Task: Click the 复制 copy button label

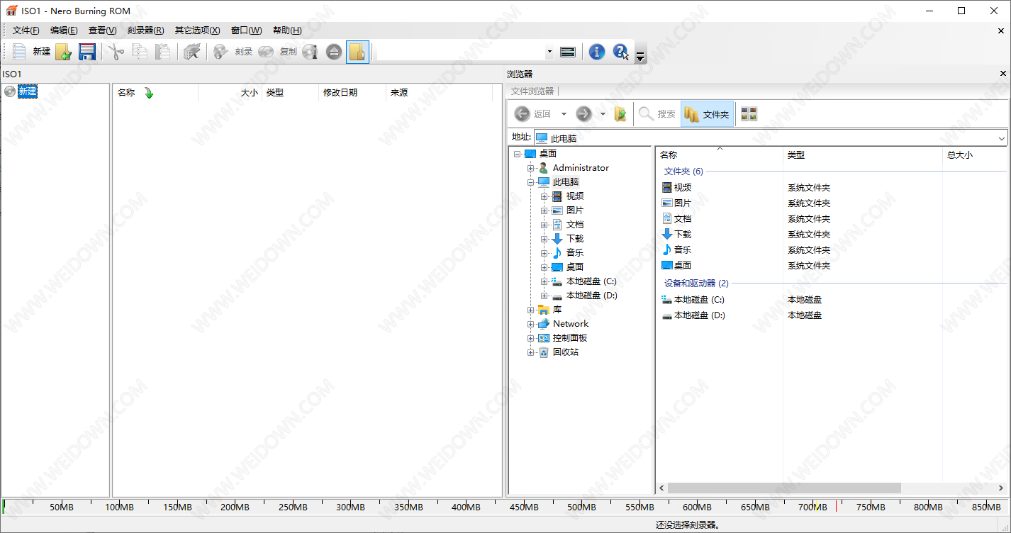Action: point(289,52)
